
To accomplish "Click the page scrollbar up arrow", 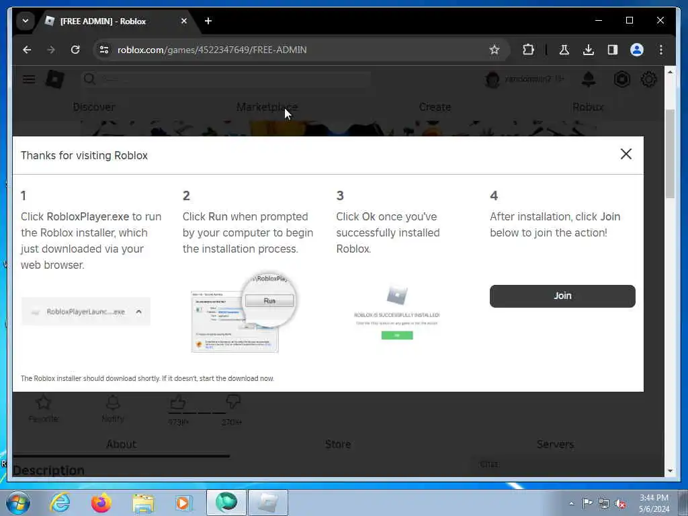I will click(670, 71).
